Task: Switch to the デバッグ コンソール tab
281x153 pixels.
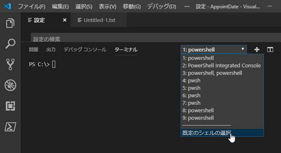Action: 85,49
